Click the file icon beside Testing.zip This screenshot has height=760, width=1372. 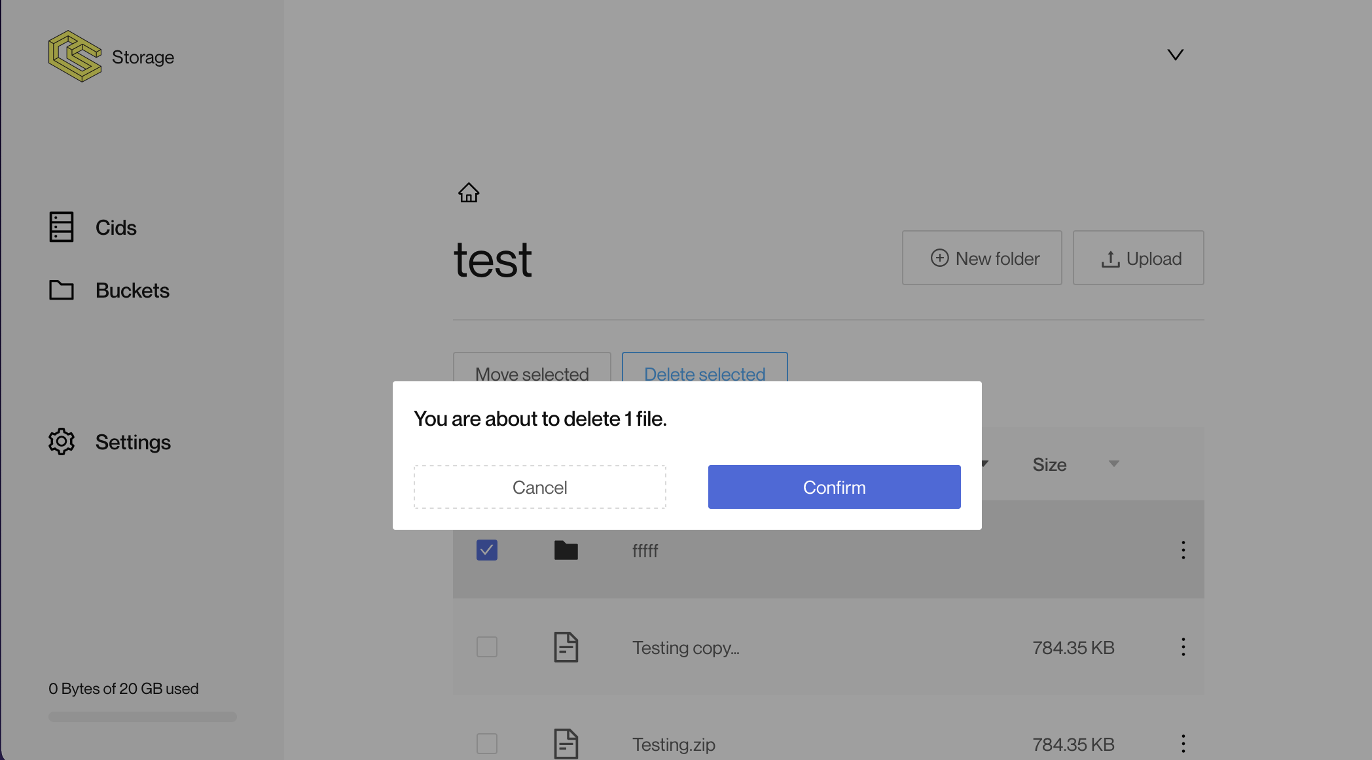[567, 742]
